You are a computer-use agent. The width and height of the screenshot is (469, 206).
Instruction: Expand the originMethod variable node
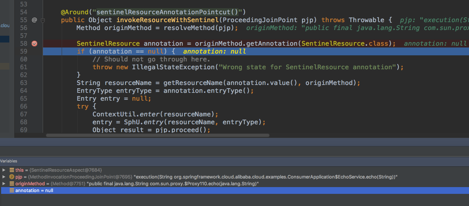[x=4, y=184]
